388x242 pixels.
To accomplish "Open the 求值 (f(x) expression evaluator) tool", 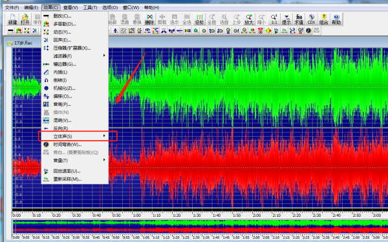I will pos(299,19).
